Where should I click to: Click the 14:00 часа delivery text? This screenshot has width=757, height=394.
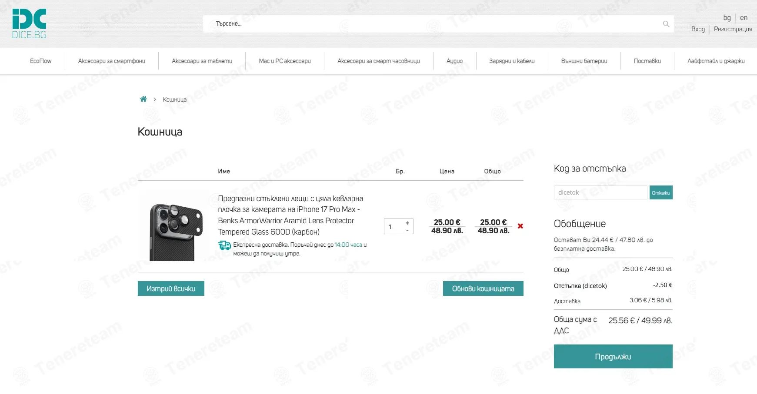348,245
